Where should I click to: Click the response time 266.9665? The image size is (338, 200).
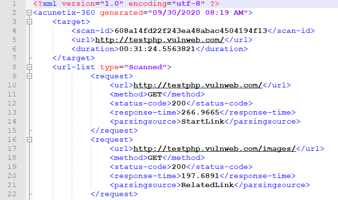[x=200, y=113]
